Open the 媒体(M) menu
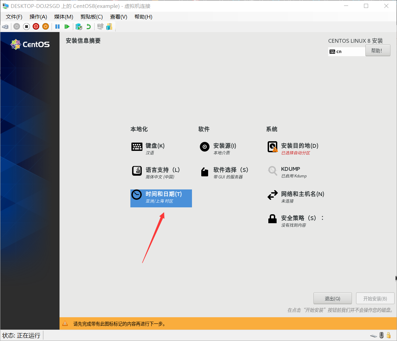 point(64,17)
